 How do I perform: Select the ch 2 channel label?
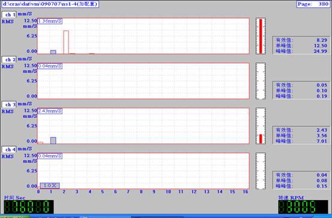(9, 59)
